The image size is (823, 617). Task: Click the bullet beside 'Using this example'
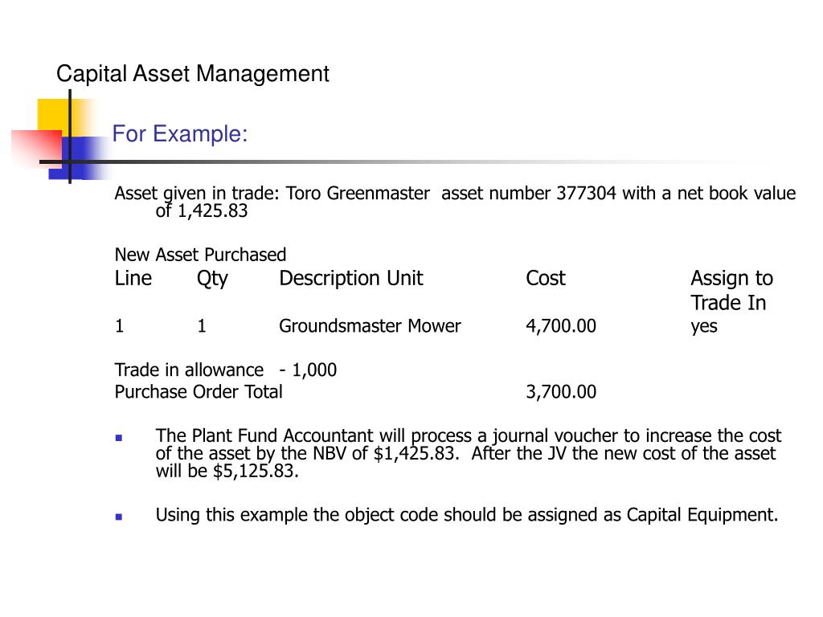pyautogui.click(x=119, y=517)
